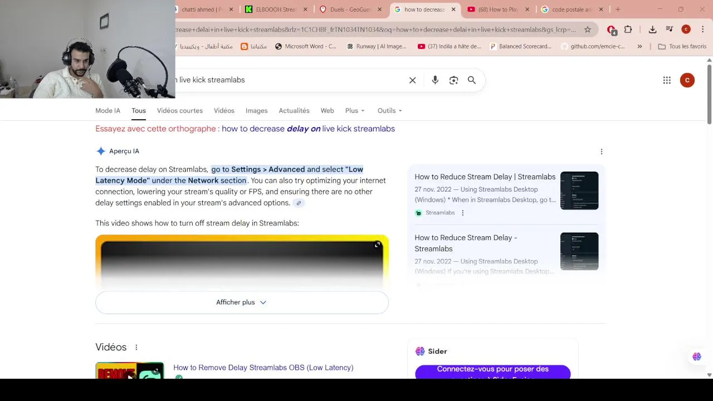Open the Chrome three-dot menu

click(702, 30)
